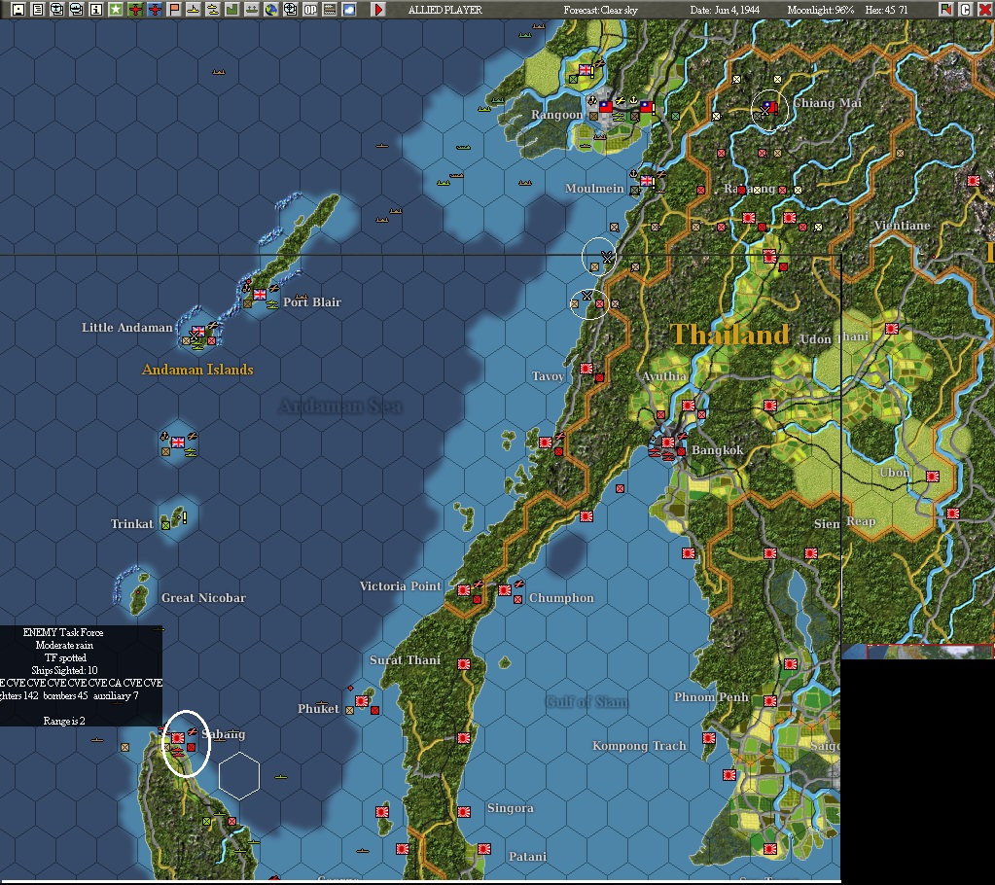
Task: Select the Japanese base at Ubon
Action: point(932,476)
